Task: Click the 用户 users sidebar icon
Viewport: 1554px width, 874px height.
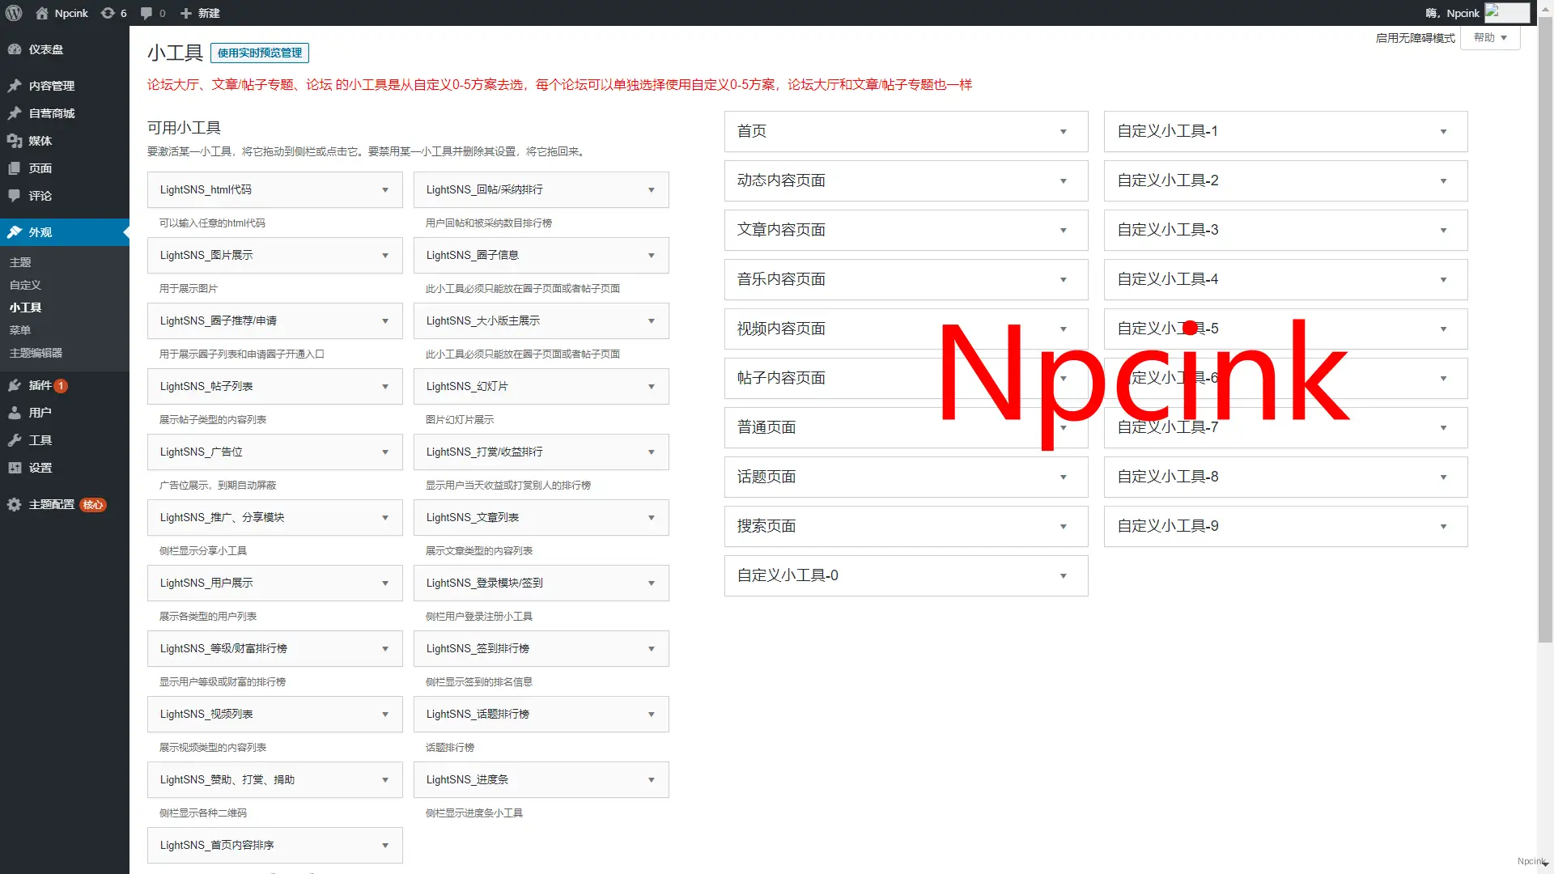Action: pyautogui.click(x=36, y=413)
